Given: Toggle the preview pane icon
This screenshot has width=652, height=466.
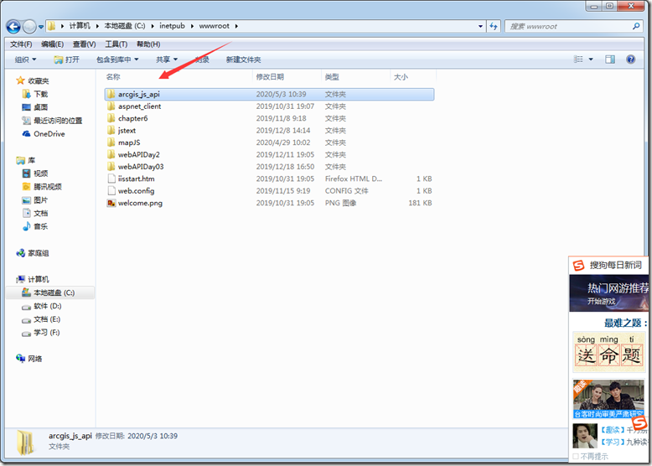Looking at the screenshot, I should click(610, 60).
